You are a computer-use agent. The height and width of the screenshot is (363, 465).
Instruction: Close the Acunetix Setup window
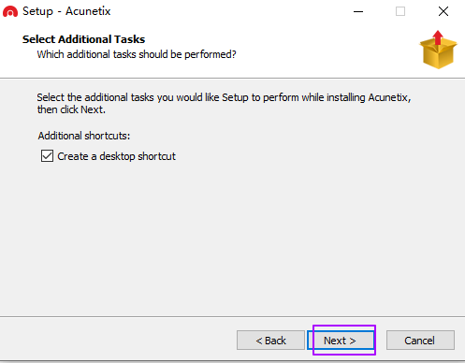coord(443,11)
